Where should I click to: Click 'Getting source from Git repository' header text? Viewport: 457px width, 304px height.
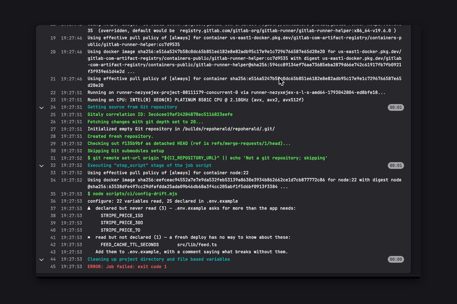tap(132, 107)
